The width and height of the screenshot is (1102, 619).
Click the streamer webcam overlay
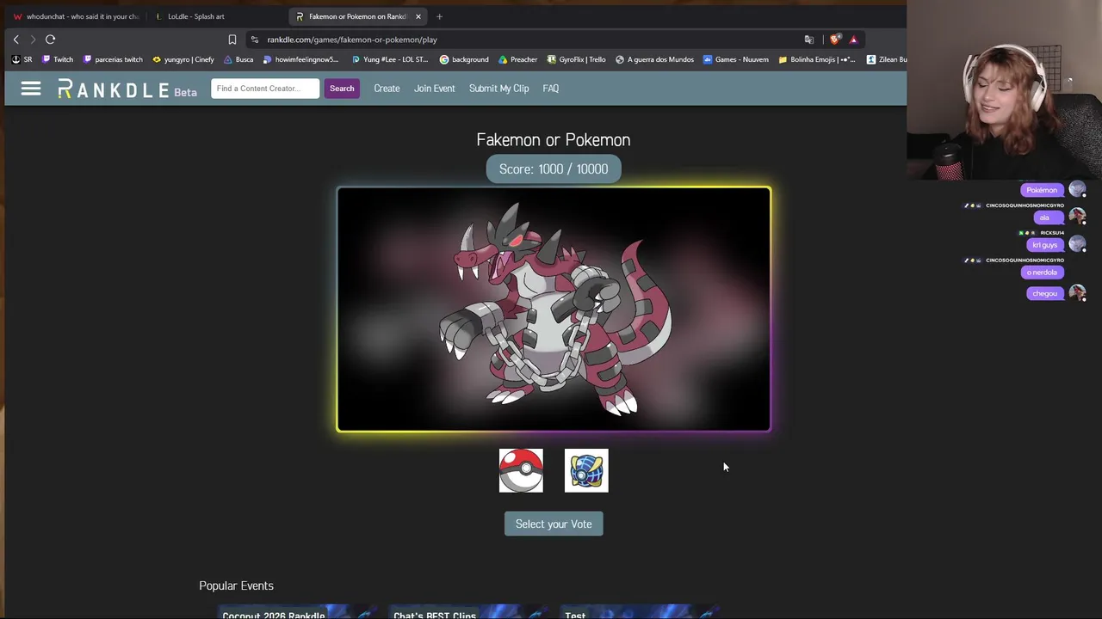click(x=1004, y=90)
